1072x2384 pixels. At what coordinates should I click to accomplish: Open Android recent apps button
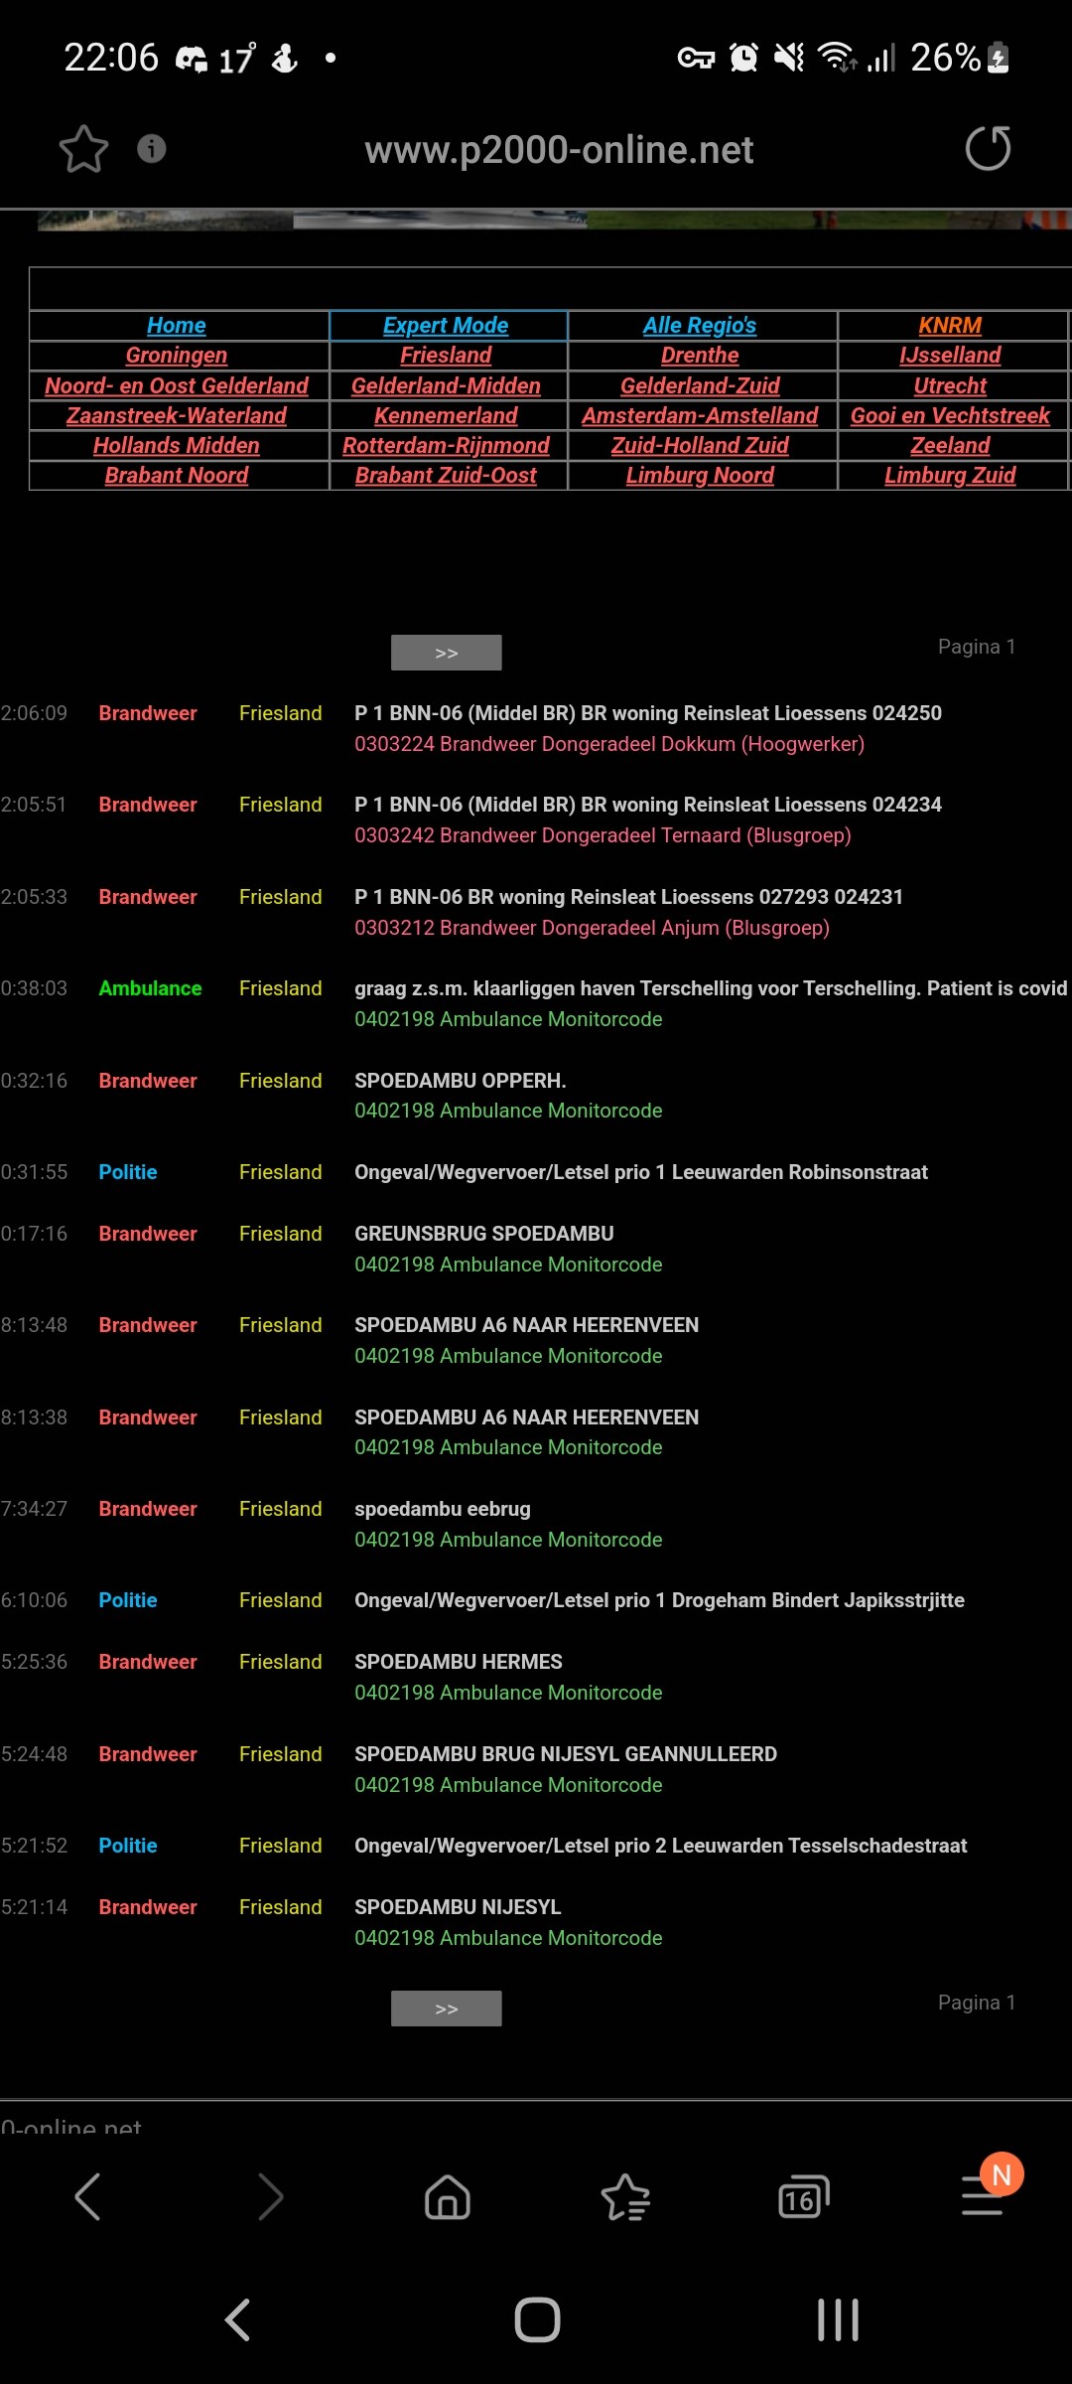[838, 2320]
